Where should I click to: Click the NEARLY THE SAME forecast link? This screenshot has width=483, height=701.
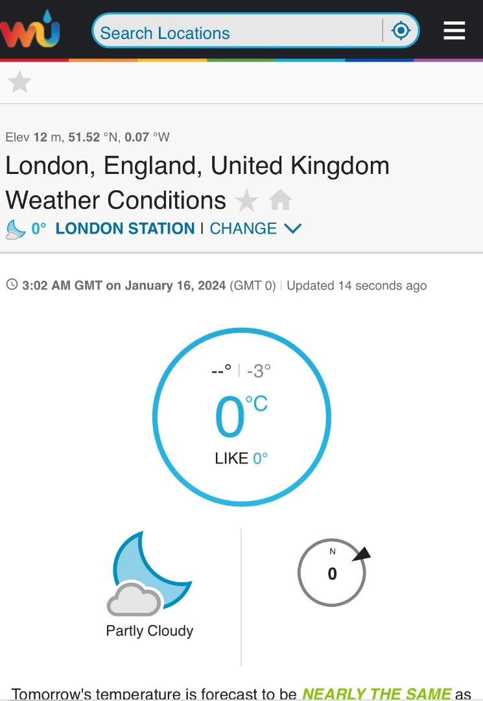tap(376, 694)
